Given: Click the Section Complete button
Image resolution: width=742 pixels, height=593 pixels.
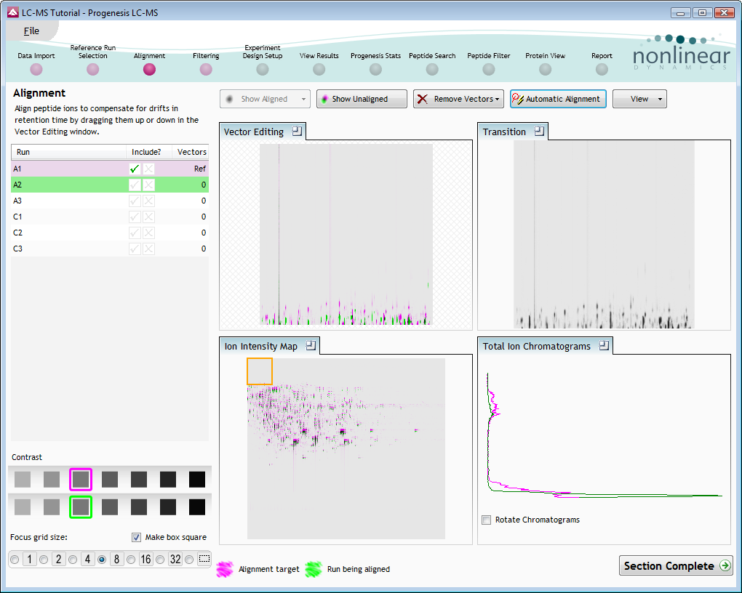Looking at the screenshot, I should pyautogui.click(x=676, y=565).
